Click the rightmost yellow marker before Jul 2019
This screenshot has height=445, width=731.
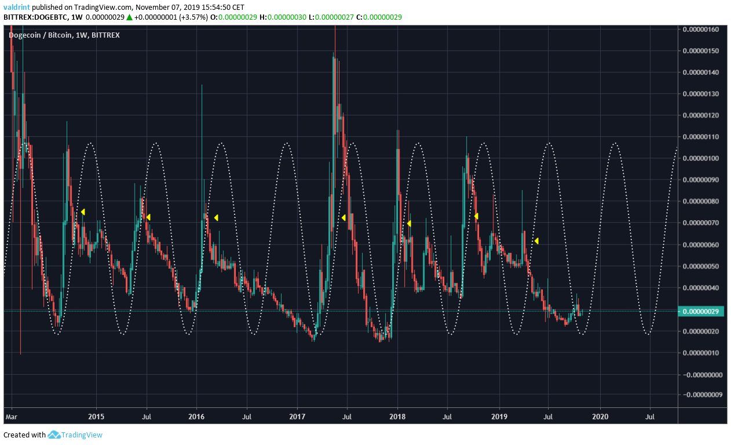click(x=536, y=240)
